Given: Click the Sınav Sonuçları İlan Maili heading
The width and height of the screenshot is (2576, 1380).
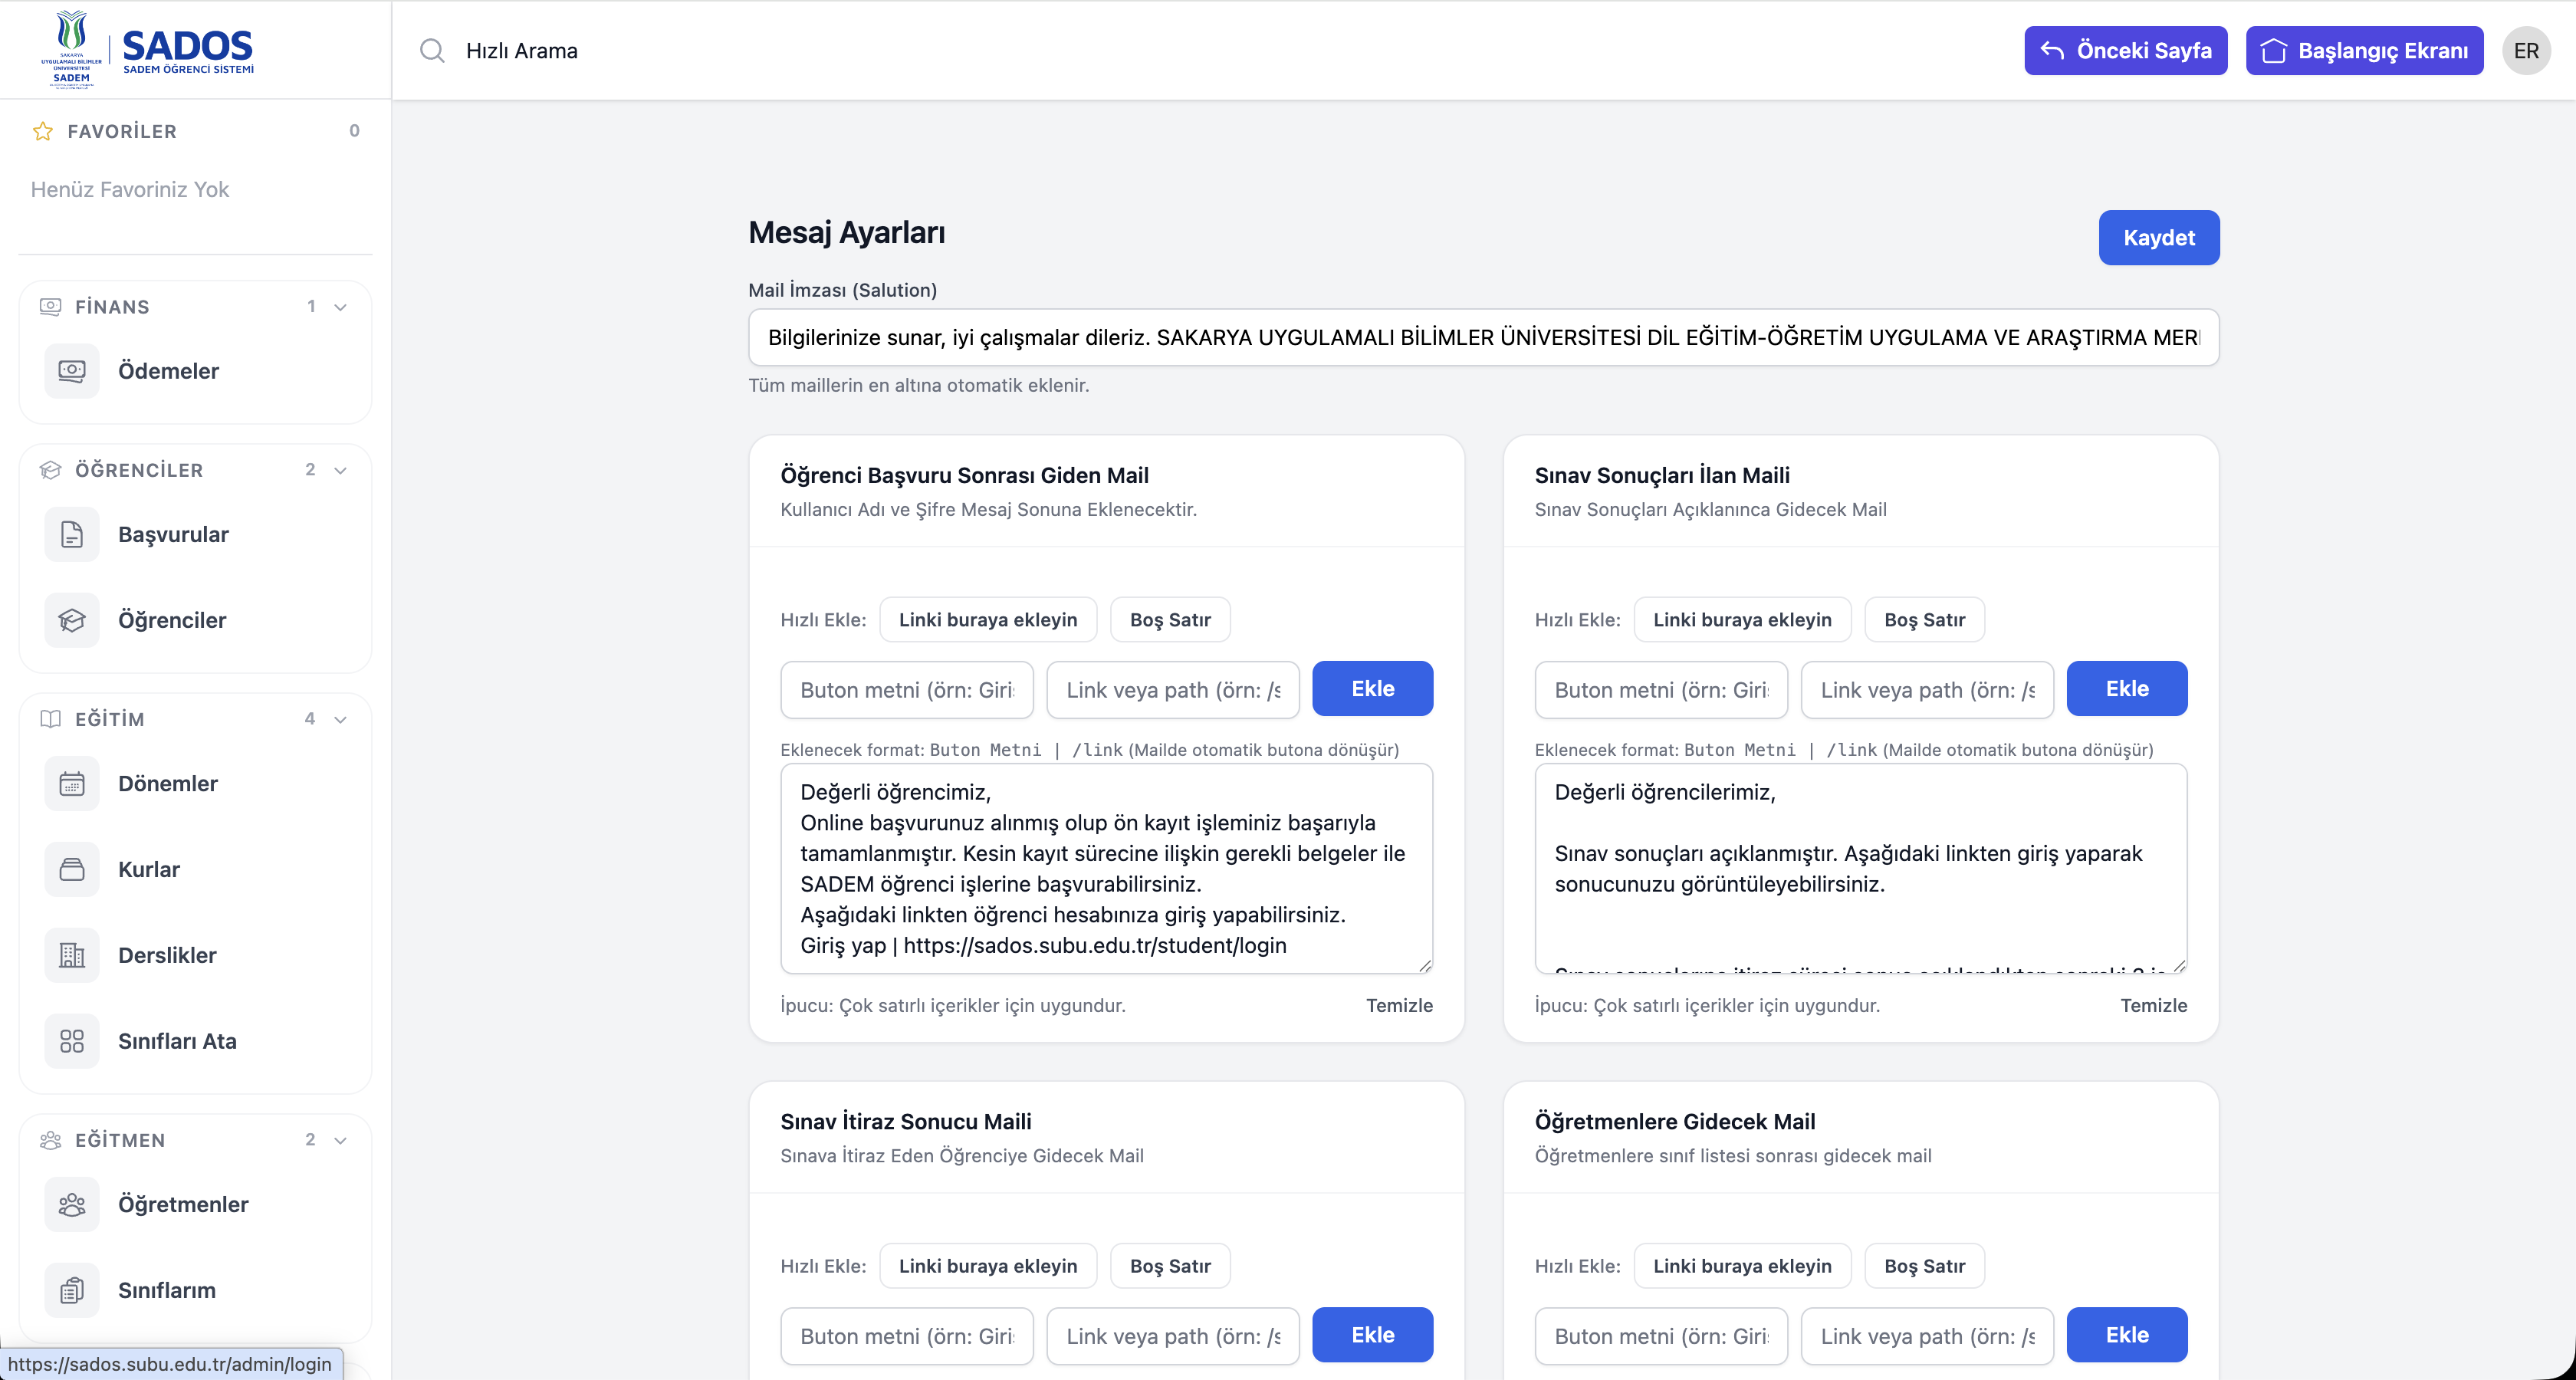Looking at the screenshot, I should pyautogui.click(x=1662, y=475).
